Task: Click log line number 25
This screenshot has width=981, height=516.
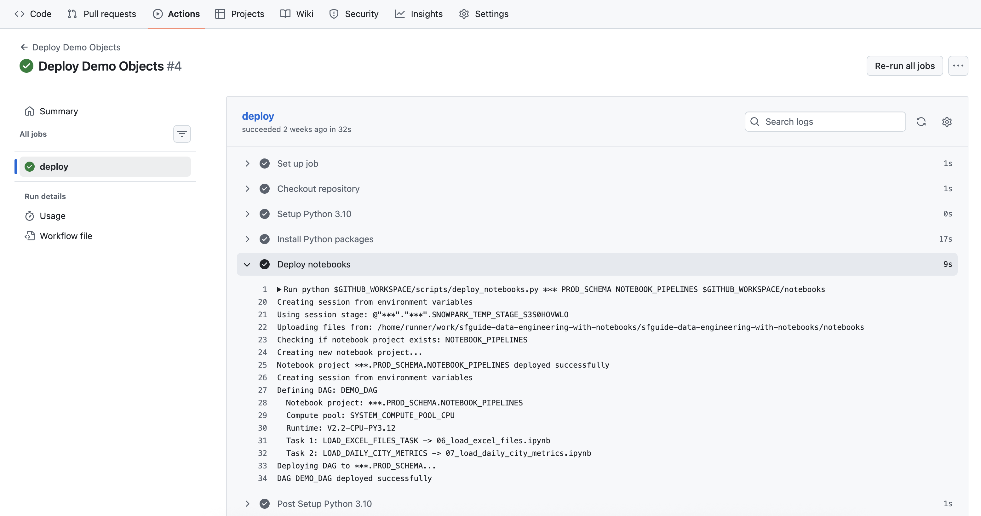Action: click(x=262, y=365)
